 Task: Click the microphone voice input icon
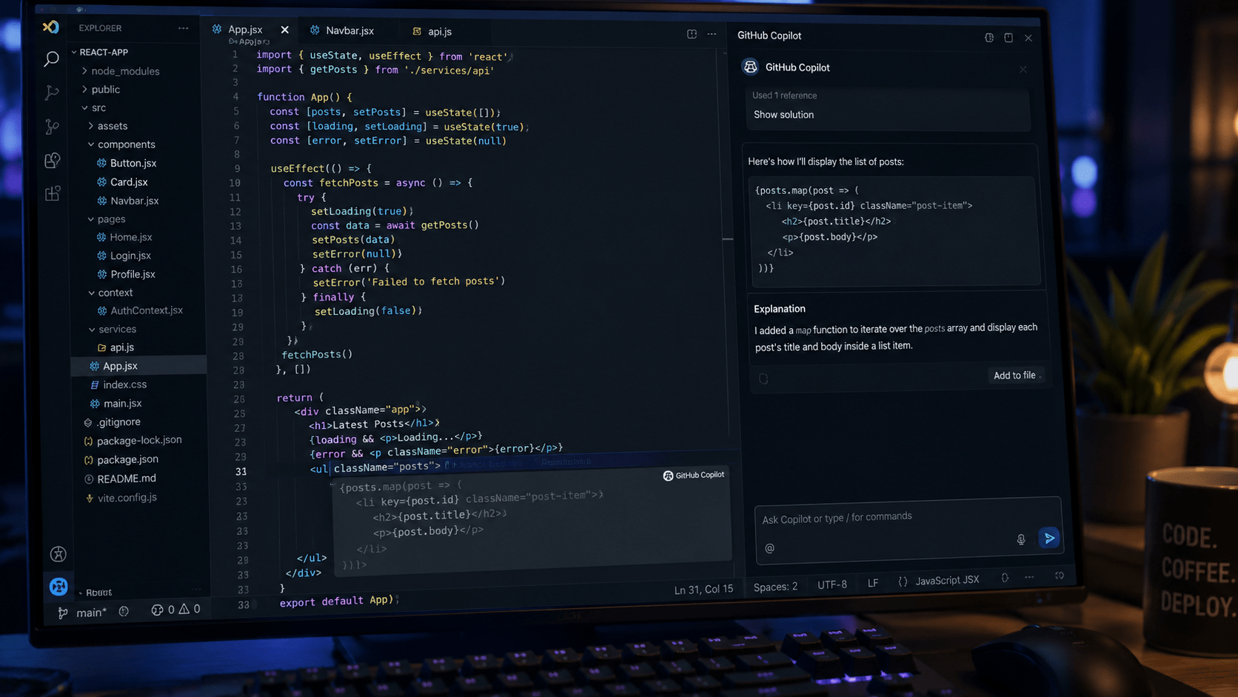pyautogui.click(x=1021, y=539)
